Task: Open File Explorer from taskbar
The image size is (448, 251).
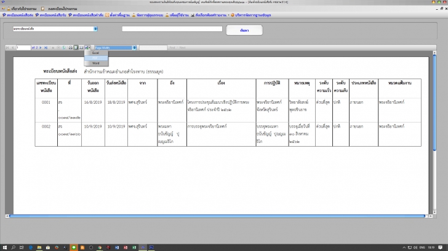Action: (x=39, y=247)
